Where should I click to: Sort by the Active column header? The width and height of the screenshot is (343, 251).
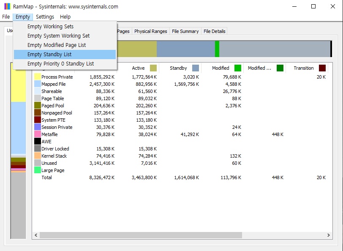[x=138, y=68]
